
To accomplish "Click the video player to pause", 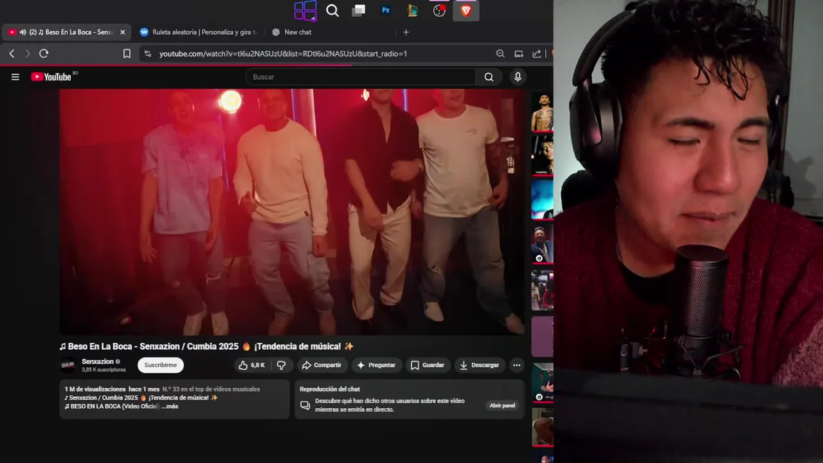I will tap(293, 212).
